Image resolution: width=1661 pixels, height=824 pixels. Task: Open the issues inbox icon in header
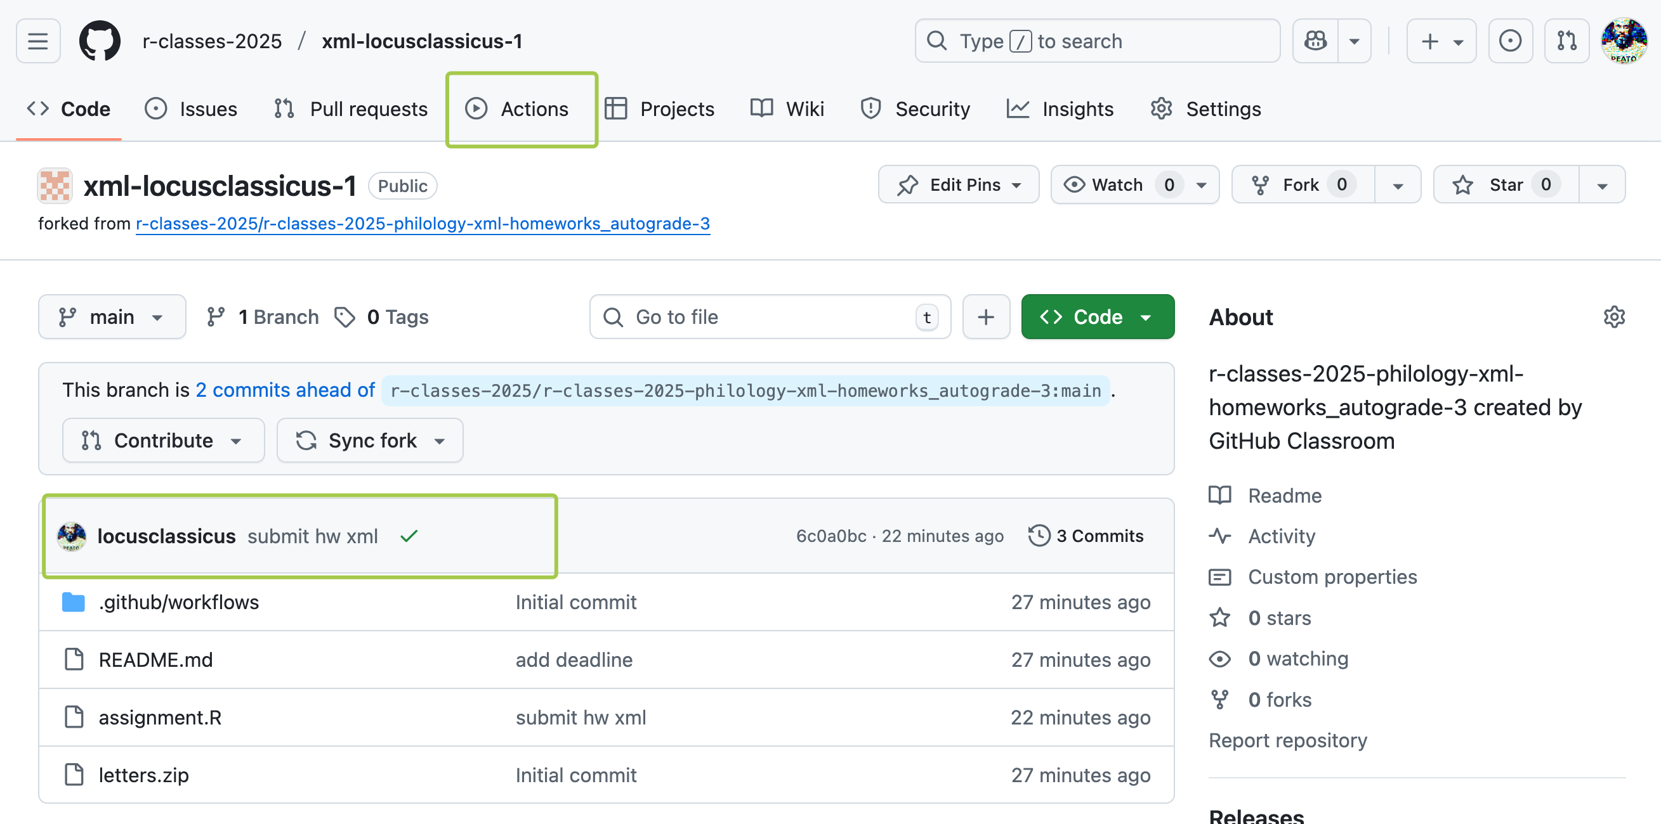coord(1509,41)
